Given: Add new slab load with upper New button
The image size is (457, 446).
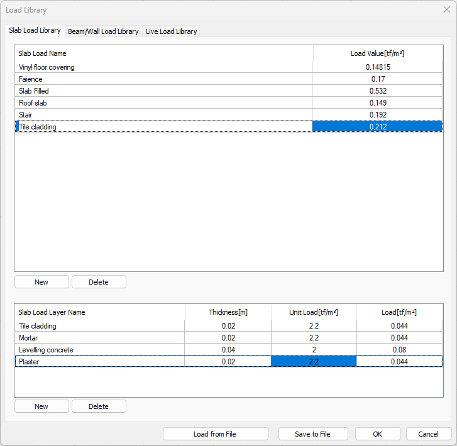Looking at the screenshot, I should coord(41,282).
